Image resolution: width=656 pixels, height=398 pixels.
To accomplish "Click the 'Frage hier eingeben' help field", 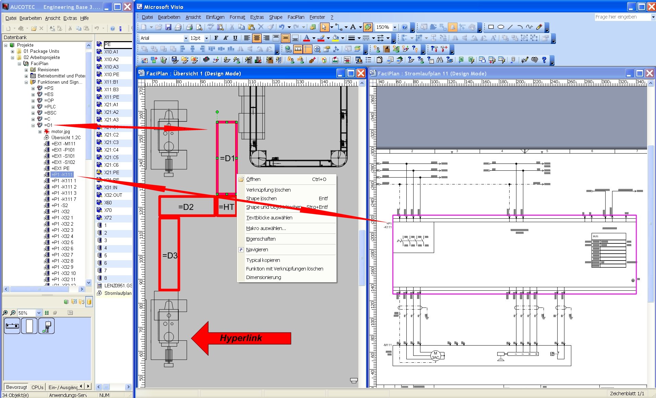I will coord(622,17).
